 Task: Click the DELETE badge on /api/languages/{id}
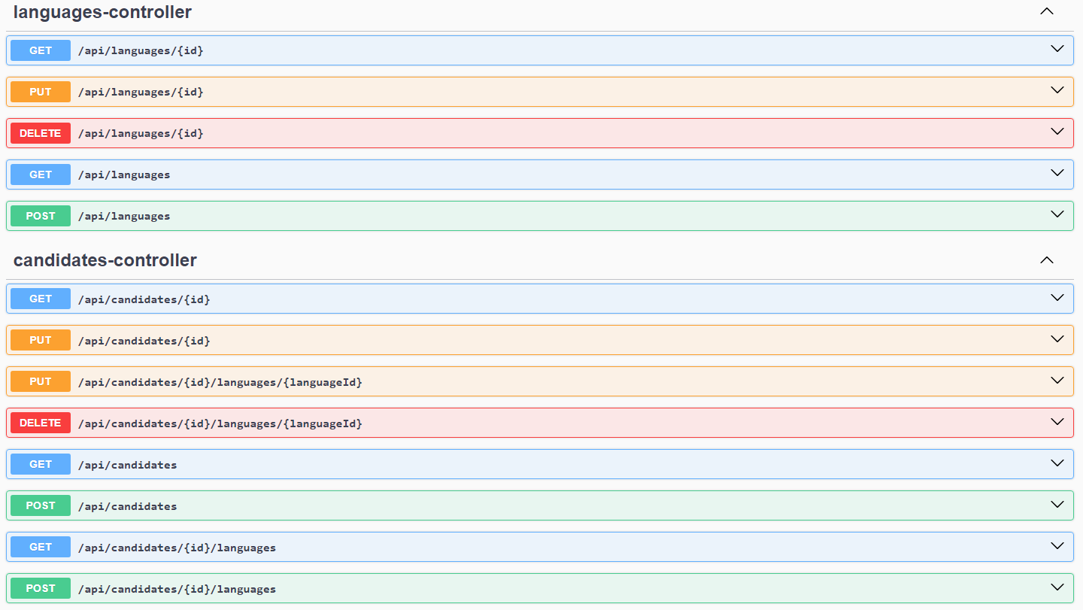point(40,133)
